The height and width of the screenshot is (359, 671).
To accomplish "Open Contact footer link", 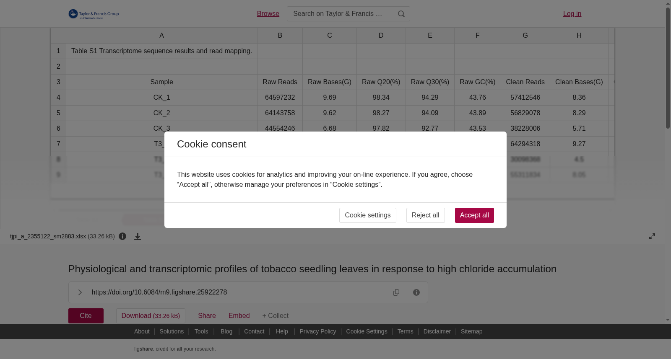I will click(x=254, y=331).
